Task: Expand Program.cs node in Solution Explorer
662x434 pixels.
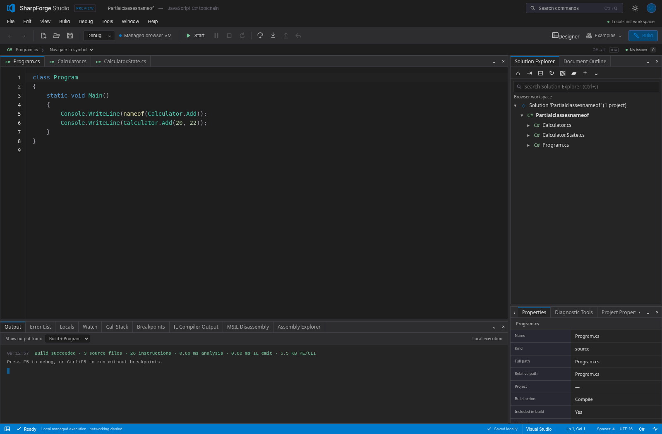Action: pos(528,145)
